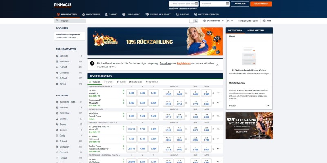Open Darts in A-Z Sport list
The image size is (327, 163).
pos(62,135)
